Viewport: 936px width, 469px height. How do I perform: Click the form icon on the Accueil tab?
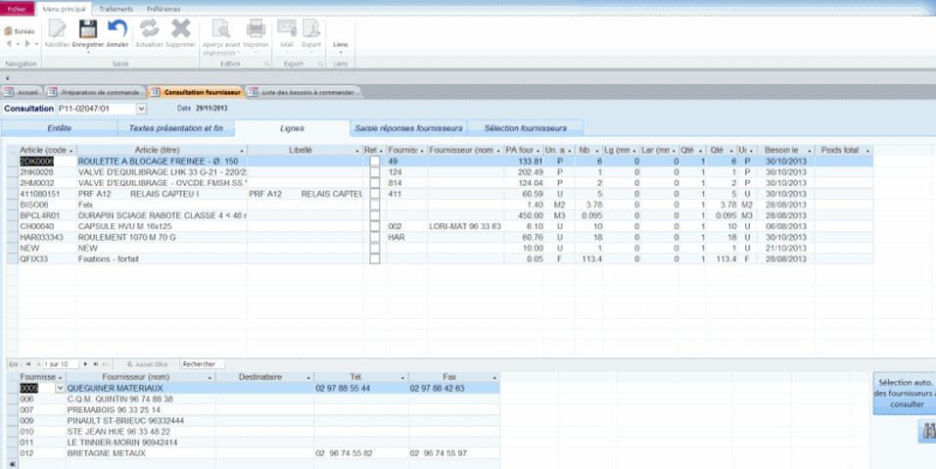click(9, 92)
